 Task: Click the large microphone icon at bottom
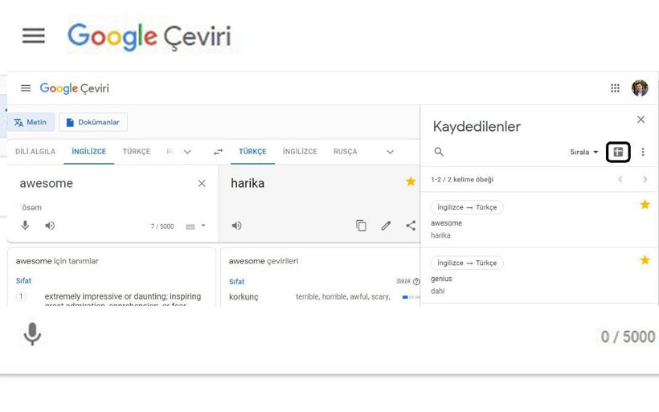click(32, 334)
